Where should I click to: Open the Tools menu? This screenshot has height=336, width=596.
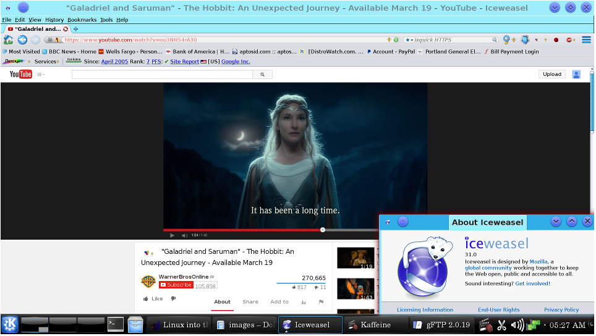(106, 20)
